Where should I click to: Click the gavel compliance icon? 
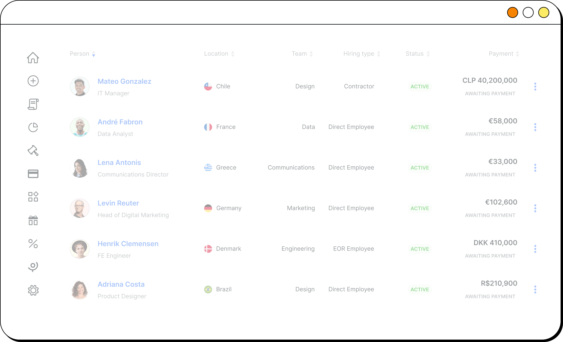(x=33, y=151)
